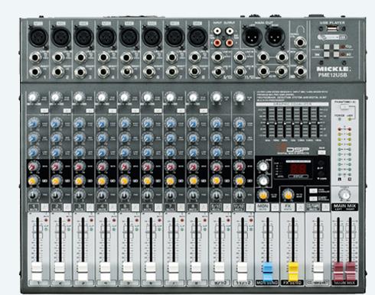Click the left red MAIN MIX fader
The image size is (375, 295).
point(338,271)
